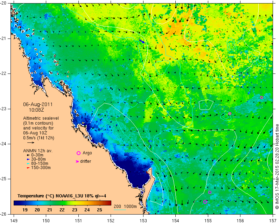Click the 'drifter' legend label text
Image resolution: width=280 pixels, height=224 pixels.
(85, 161)
